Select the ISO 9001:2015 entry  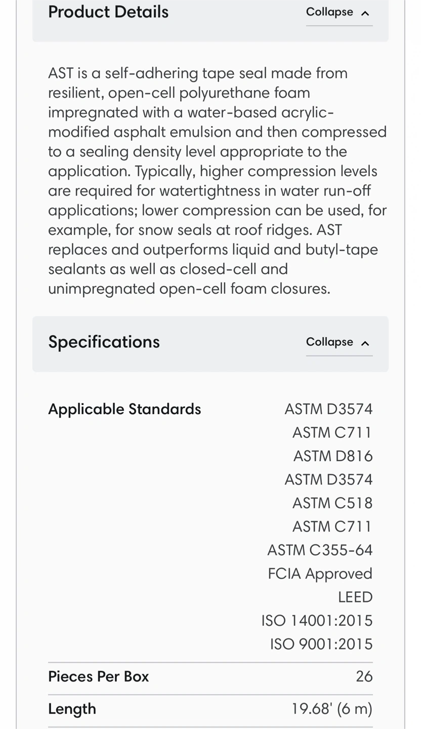[321, 644]
